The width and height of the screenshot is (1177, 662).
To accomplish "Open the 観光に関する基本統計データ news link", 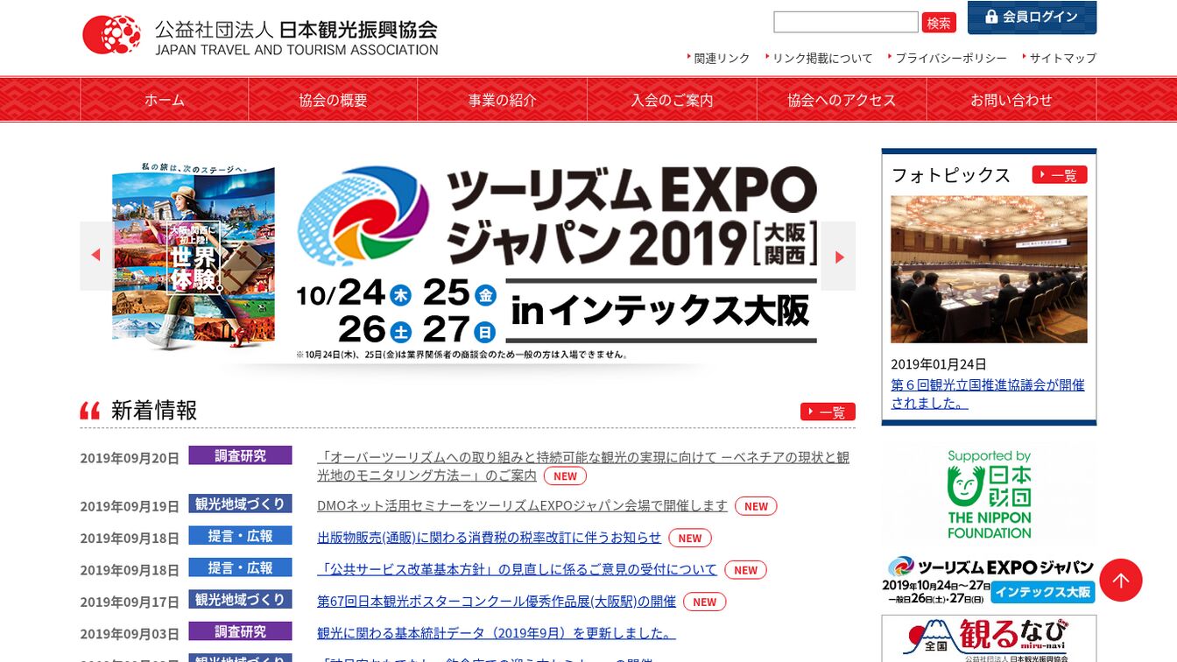I will pyautogui.click(x=497, y=633).
